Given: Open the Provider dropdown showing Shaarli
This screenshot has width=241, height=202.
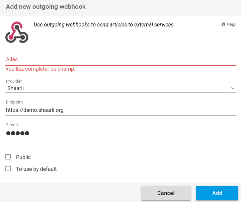Looking at the screenshot, I should [120, 88].
